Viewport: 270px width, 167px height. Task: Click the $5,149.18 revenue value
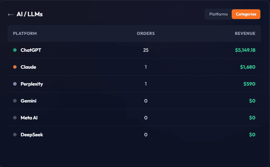point(245,50)
